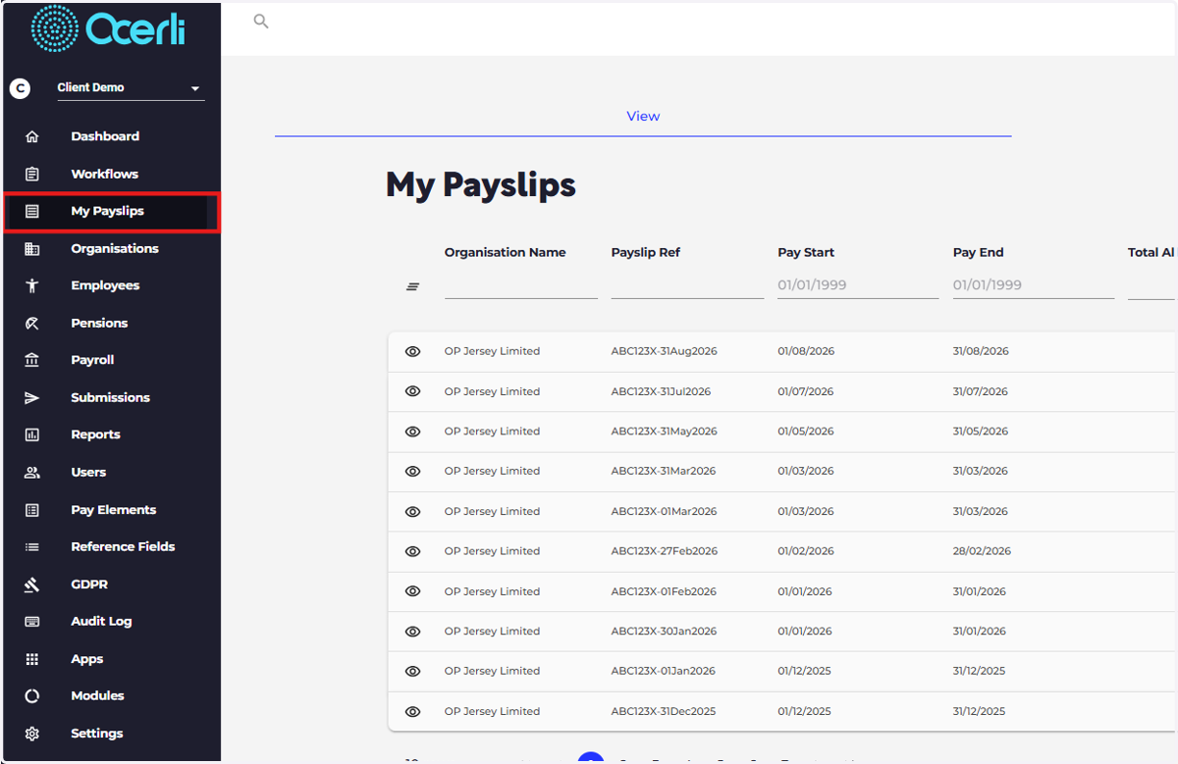Click the Workflows clipboard icon
1178x764 pixels.
tap(31, 174)
